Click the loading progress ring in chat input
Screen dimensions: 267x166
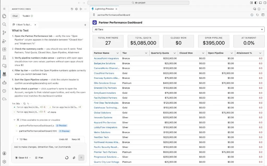tap(67, 158)
